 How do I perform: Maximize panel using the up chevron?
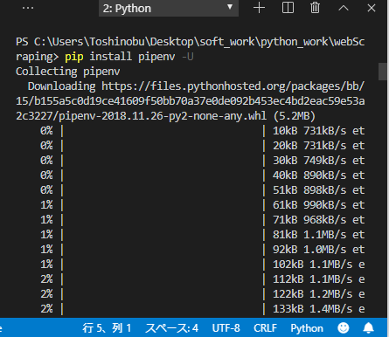[344, 8]
